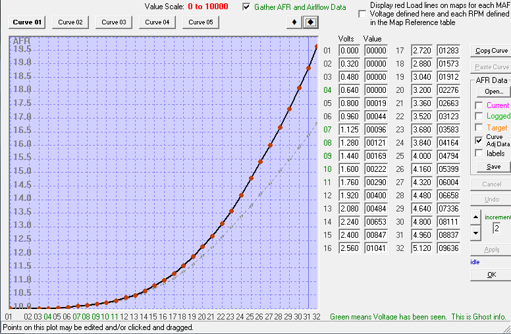This screenshot has height=334, width=511.
Task: Enable Gather AFR and Airflow Data checkbox
Action: [247, 7]
